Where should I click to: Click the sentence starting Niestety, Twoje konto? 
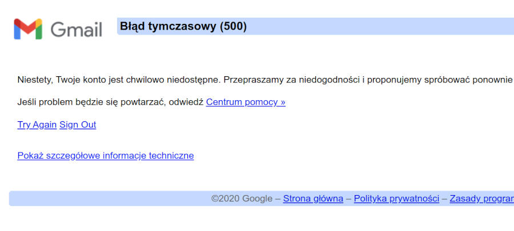point(119,80)
